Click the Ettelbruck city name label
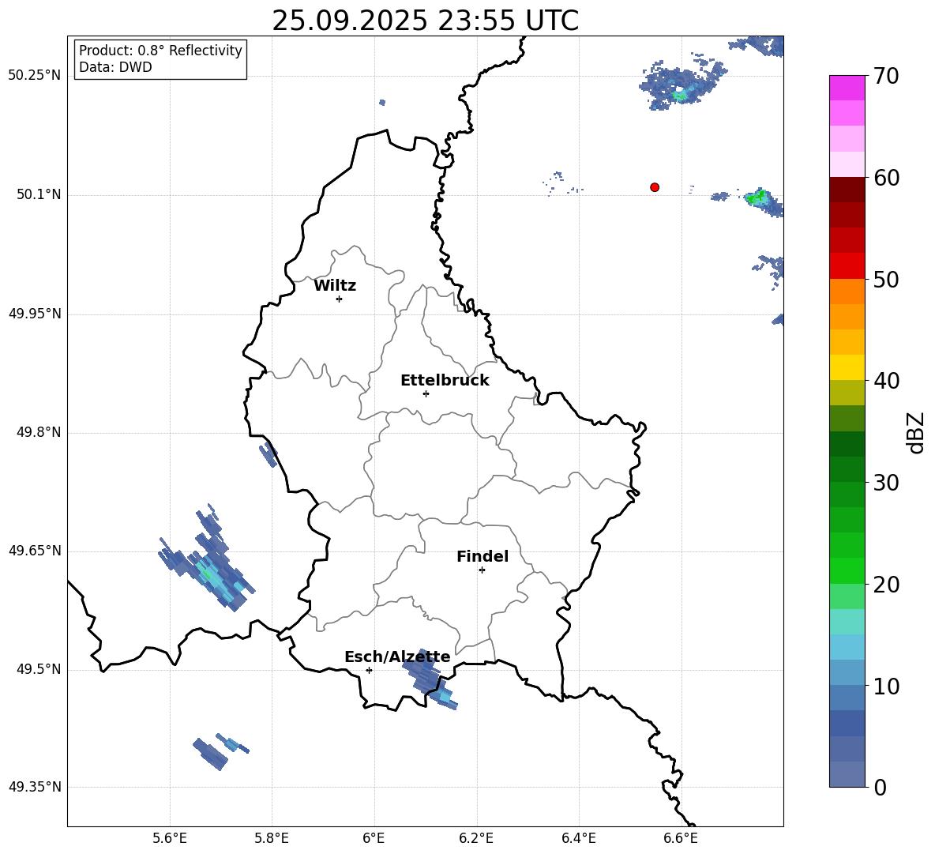Viewport: 935px width, 854px height. click(x=445, y=380)
